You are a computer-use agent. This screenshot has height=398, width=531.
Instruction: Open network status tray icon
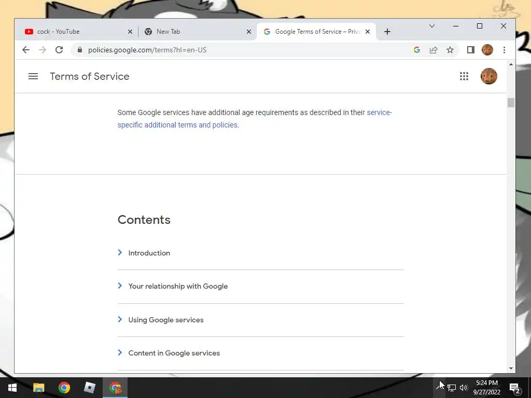452,388
